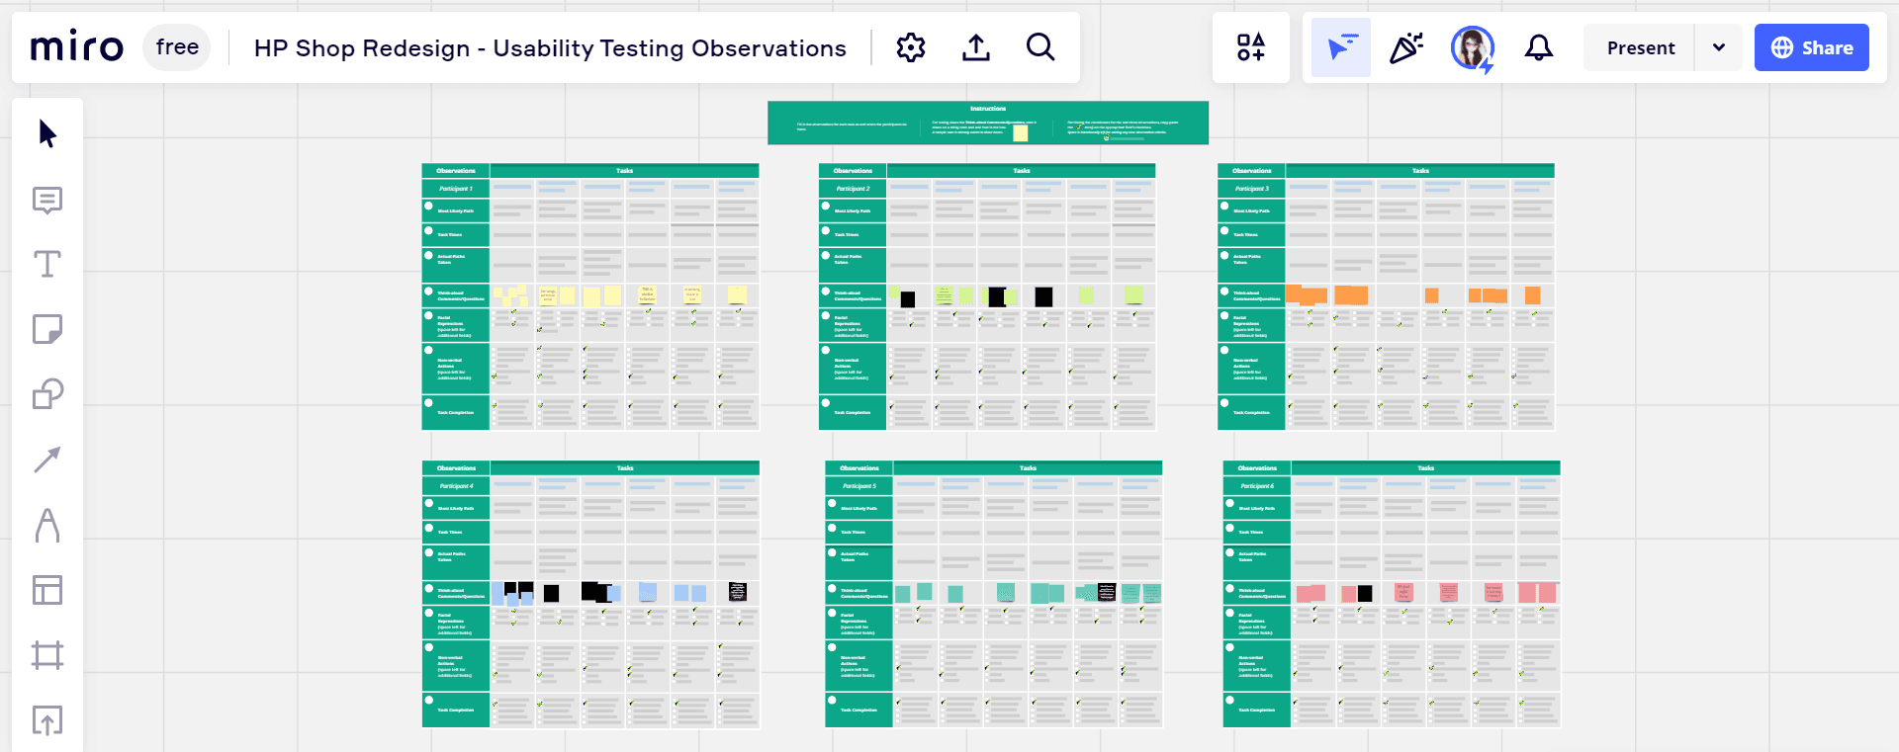Expand the Present dropdown chevron
1899x752 pixels.
1719,47
